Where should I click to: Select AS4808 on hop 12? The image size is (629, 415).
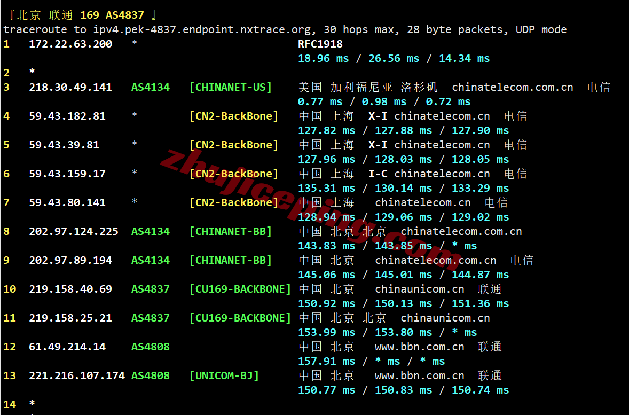point(151,348)
